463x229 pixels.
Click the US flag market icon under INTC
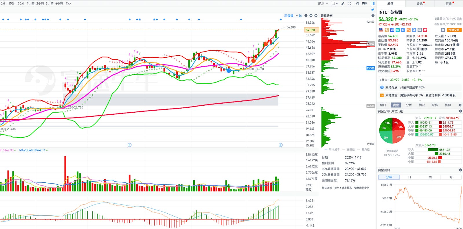pyautogui.click(x=381, y=30)
